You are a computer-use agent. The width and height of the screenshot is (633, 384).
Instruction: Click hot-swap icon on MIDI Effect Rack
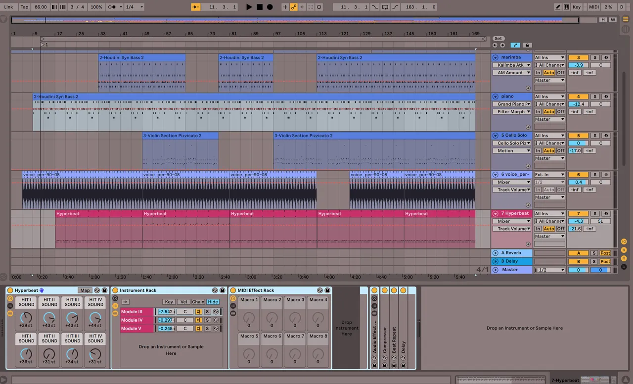320,290
